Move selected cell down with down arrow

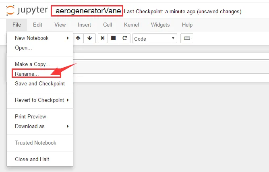tap(89, 38)
